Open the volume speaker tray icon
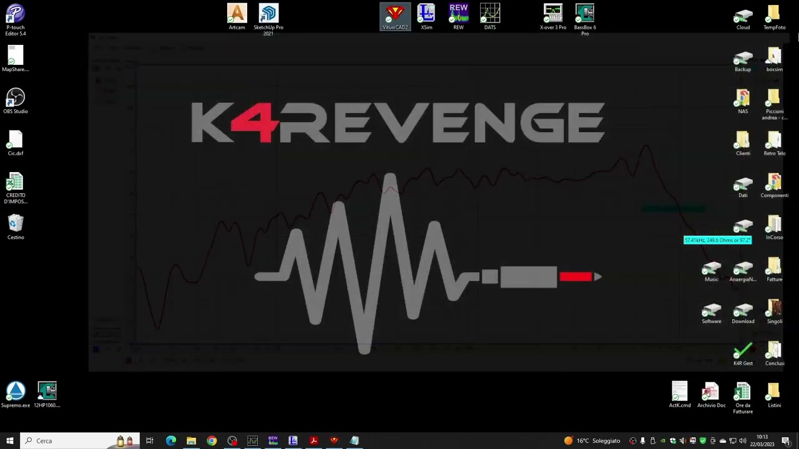The image size is (799, 449). [743, 441]
